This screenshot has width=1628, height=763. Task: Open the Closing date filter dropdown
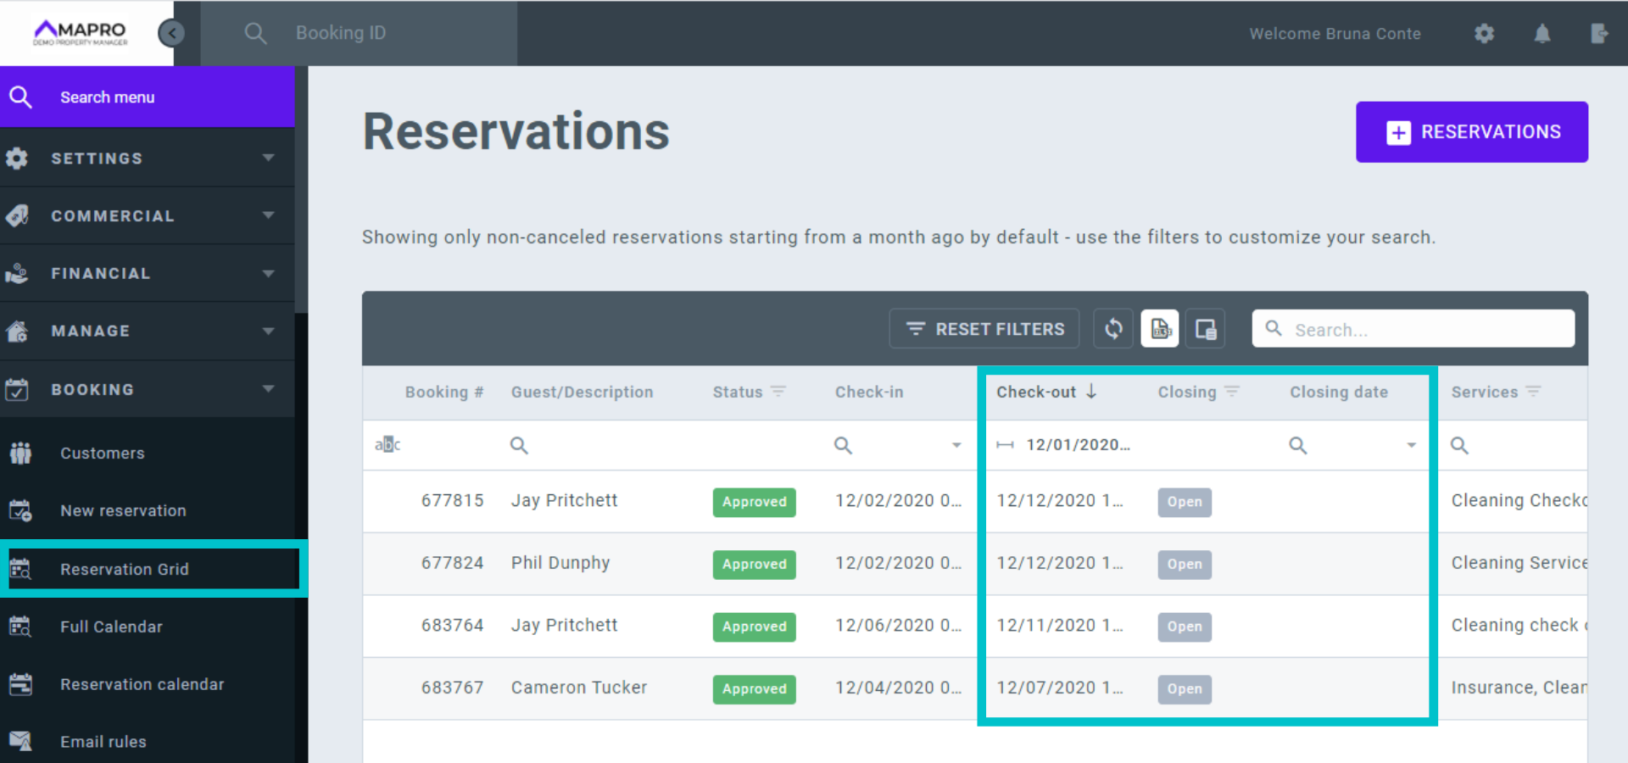click(1411, 445)
